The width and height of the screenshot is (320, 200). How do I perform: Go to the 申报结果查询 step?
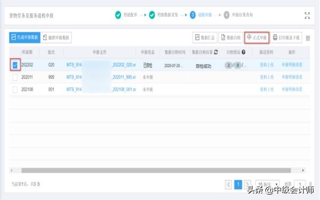[x=242, y=15]
